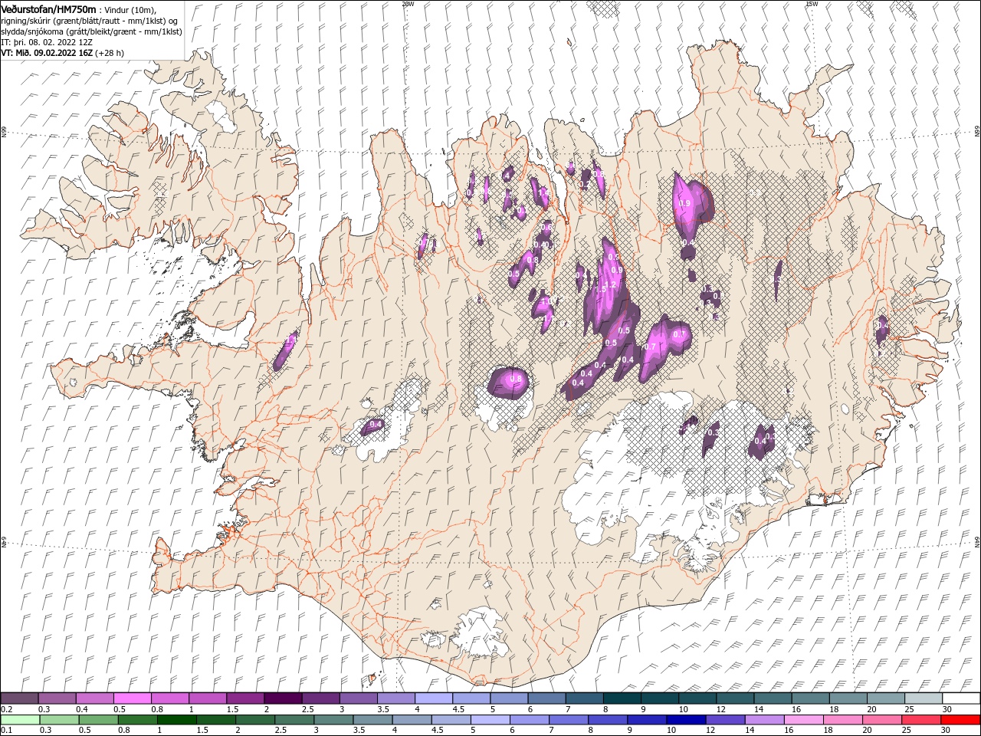Click the deep blue 10–12 rain legend swatch
The width and height of the screenshot is (981, 736).
click(686, 720)
